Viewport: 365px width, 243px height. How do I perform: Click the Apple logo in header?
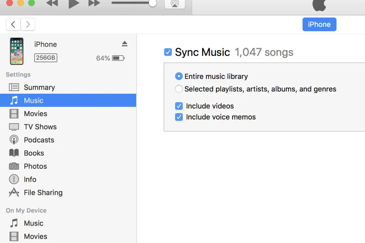(319, 5)
